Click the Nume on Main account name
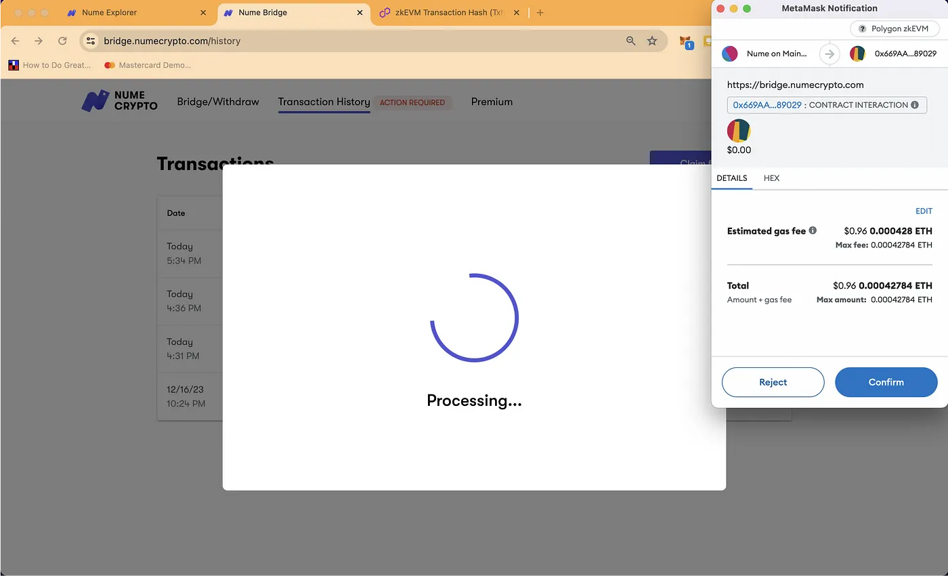Image resolution: width=948 pixels, height=576 pixels. (777, 54)
